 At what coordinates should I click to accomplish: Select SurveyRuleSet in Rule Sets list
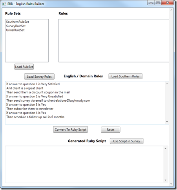point(16,26)
